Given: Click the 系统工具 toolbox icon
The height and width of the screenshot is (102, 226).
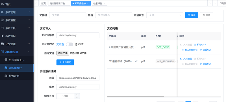Looking at the screenshot, I should (x=2, y=28).
